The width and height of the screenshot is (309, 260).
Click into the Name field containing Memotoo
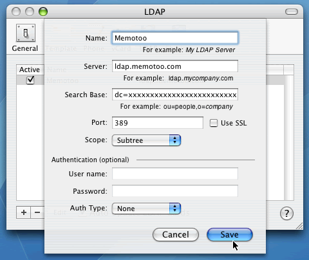pyautogui.click(x=175, y=38)
